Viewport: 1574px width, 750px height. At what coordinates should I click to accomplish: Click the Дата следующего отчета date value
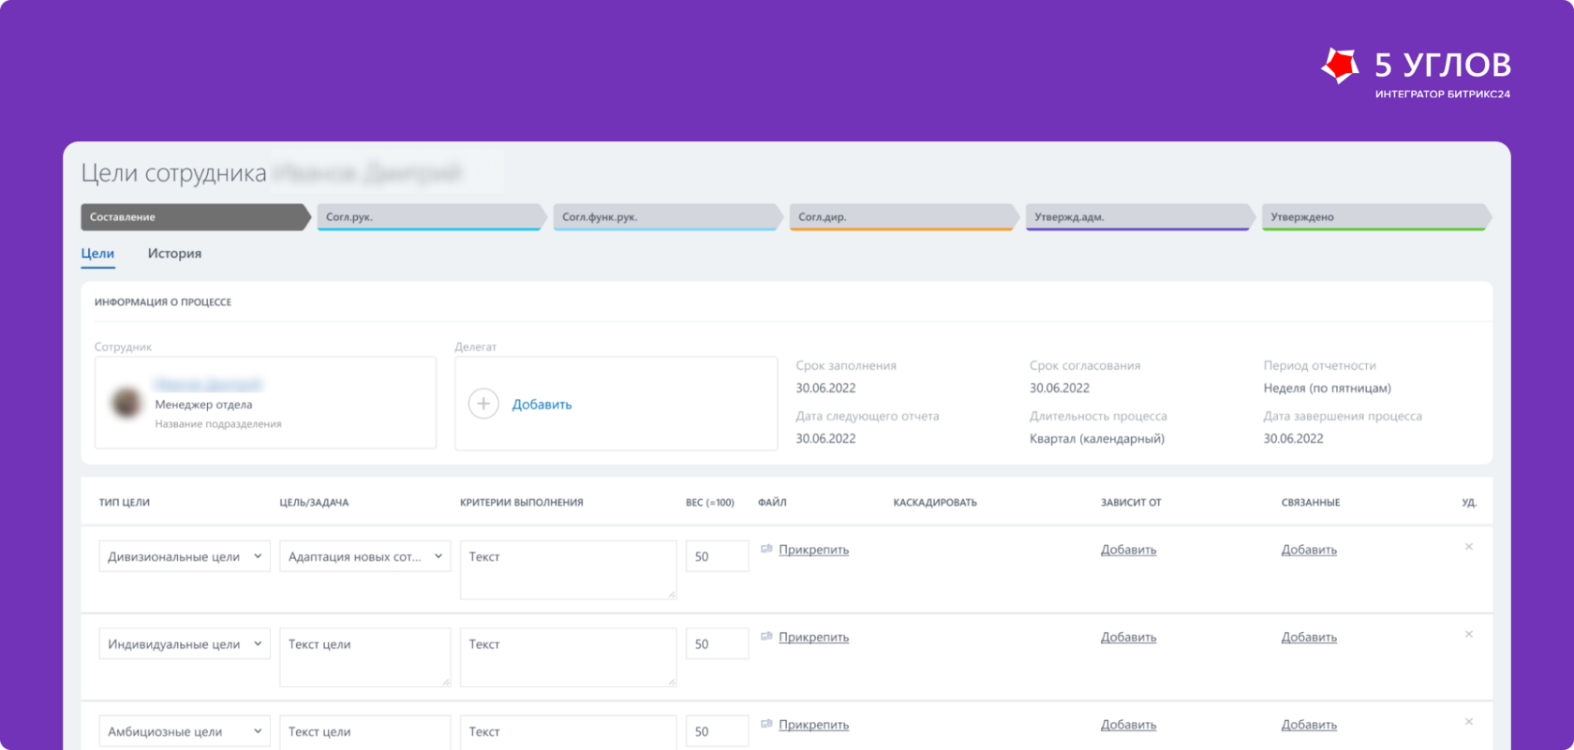(x=825, y=438)
